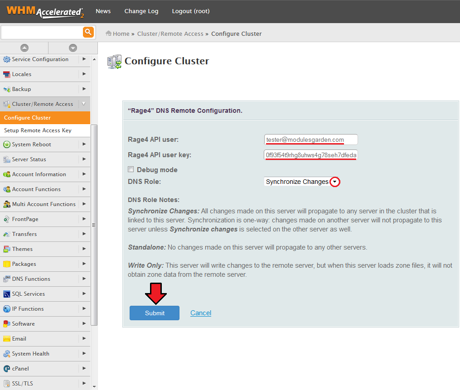
Task: Click the search input field
Action: [42, 32]
